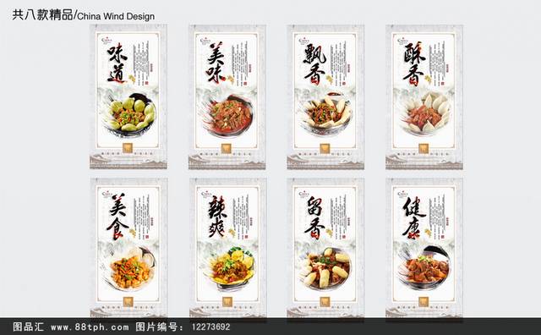Click the 留香 poster design
Screen dimensions: 541x335
[325, 248]
